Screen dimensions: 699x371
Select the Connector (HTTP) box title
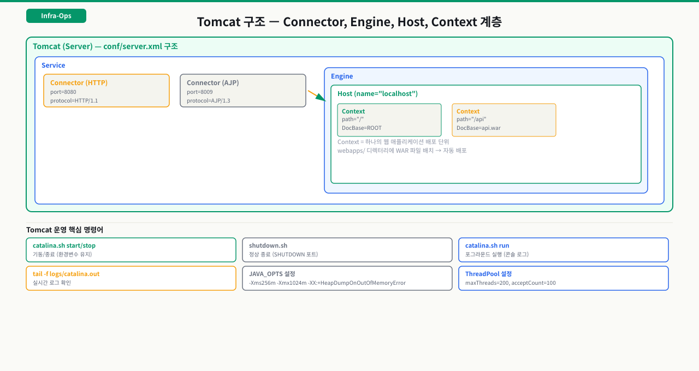(79, 83)
